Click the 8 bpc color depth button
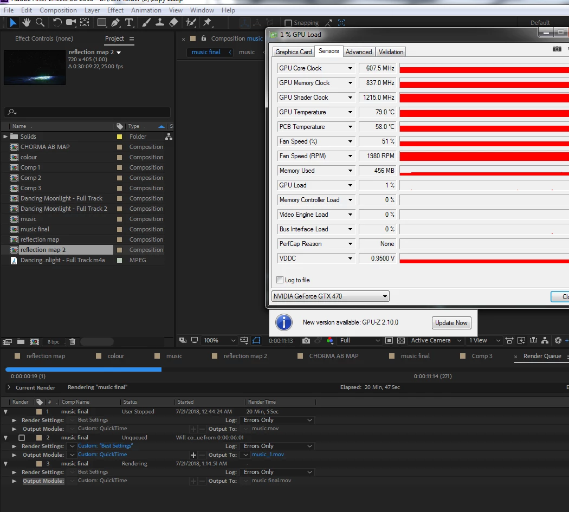 [53, 342]
